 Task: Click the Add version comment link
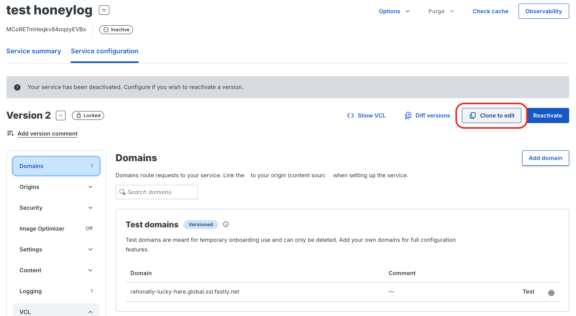47,134
